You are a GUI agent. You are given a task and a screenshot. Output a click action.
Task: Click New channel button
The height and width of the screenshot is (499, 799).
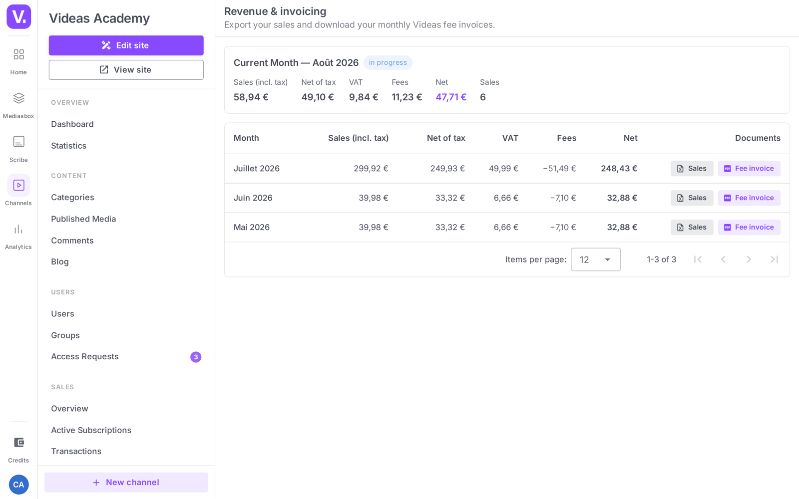pos(126,483)
